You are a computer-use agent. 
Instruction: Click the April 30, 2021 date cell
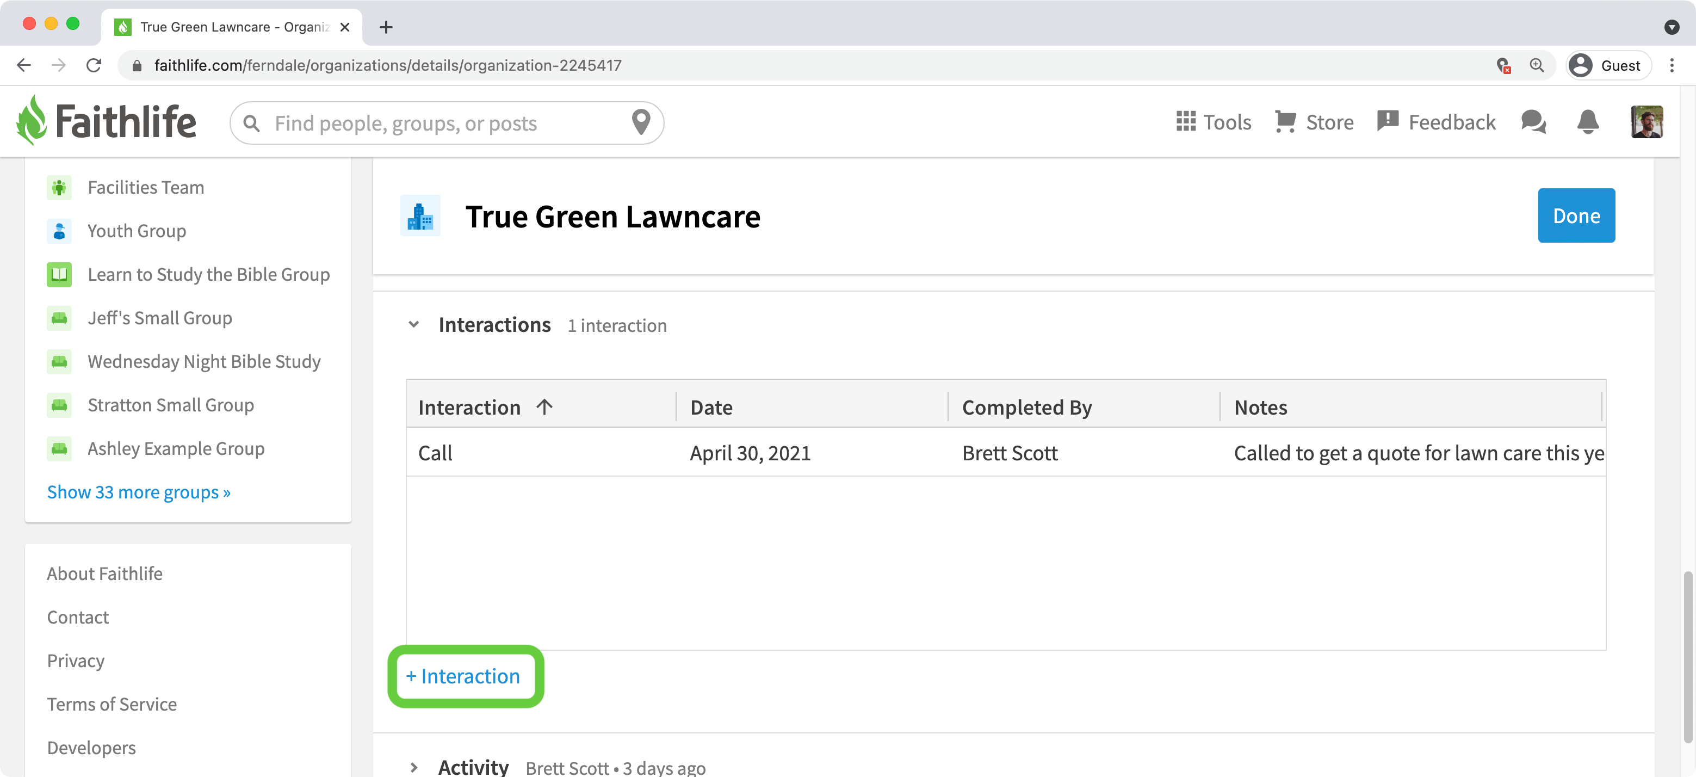[750, 453]
